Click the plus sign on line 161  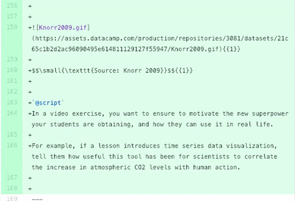[30, 81]
